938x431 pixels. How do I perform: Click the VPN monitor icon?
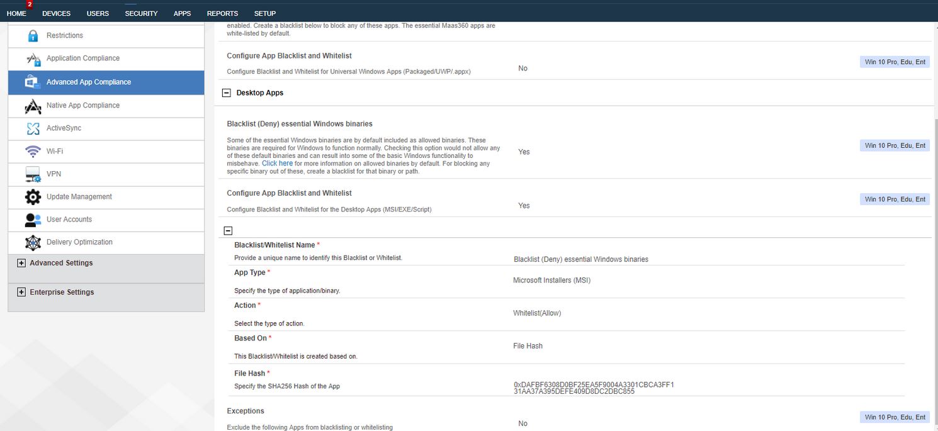point(33,174)
